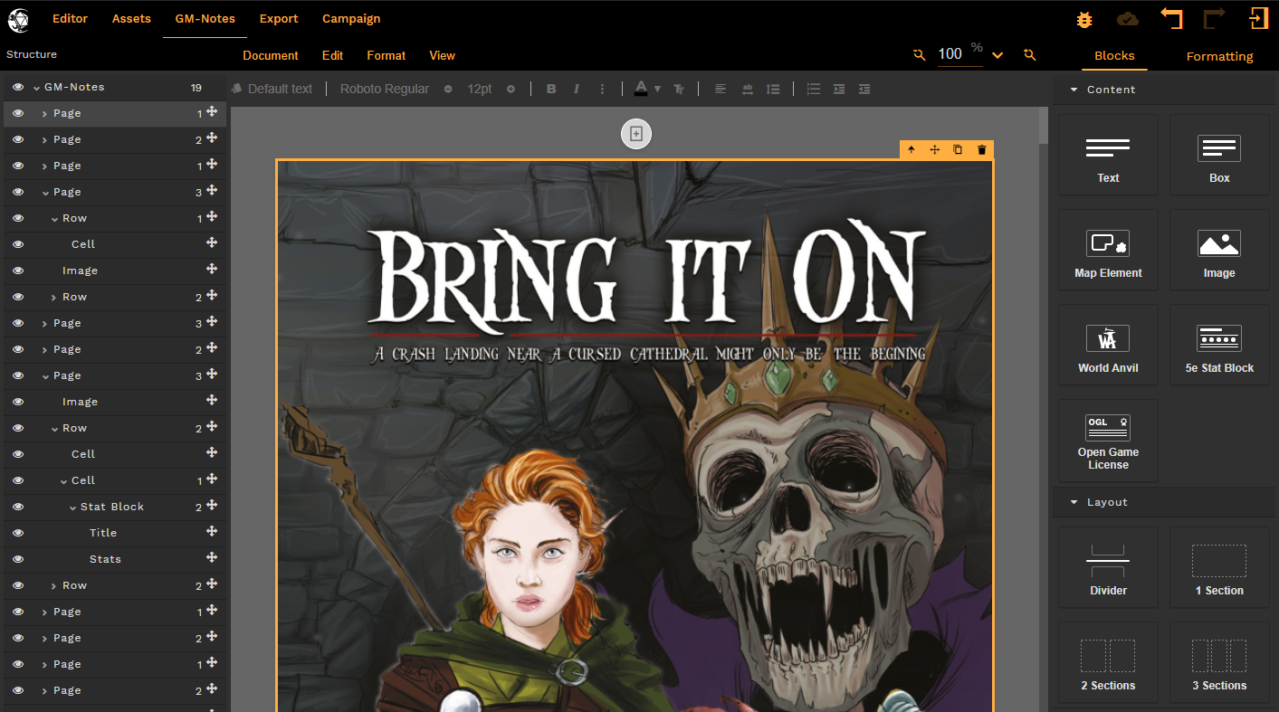This screenshot has height=712, width=1279.
Task: Toggle visibility of first Row item
Action: (18, 218)
